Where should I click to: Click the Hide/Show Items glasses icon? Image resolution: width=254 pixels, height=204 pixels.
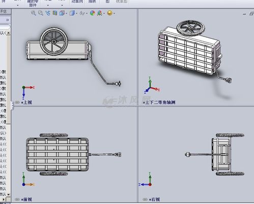82,13
